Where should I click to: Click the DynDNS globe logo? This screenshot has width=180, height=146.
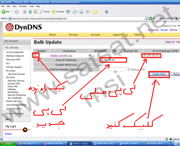[10, 27]
